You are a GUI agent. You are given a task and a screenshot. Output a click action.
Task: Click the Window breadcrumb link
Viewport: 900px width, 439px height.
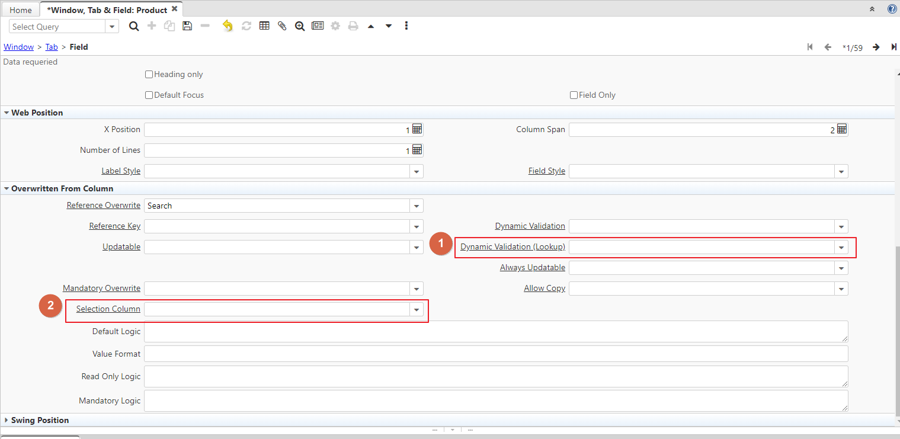coord(18,47)
